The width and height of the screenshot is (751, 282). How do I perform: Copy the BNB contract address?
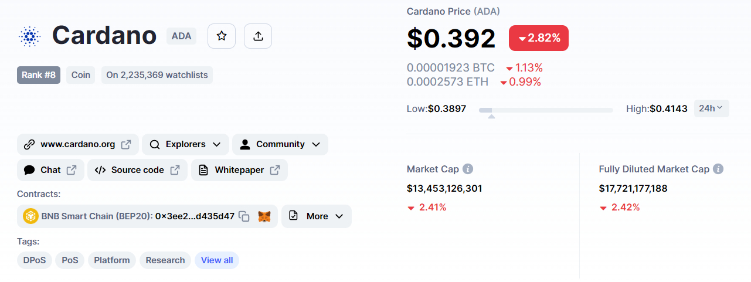(244, 216)
